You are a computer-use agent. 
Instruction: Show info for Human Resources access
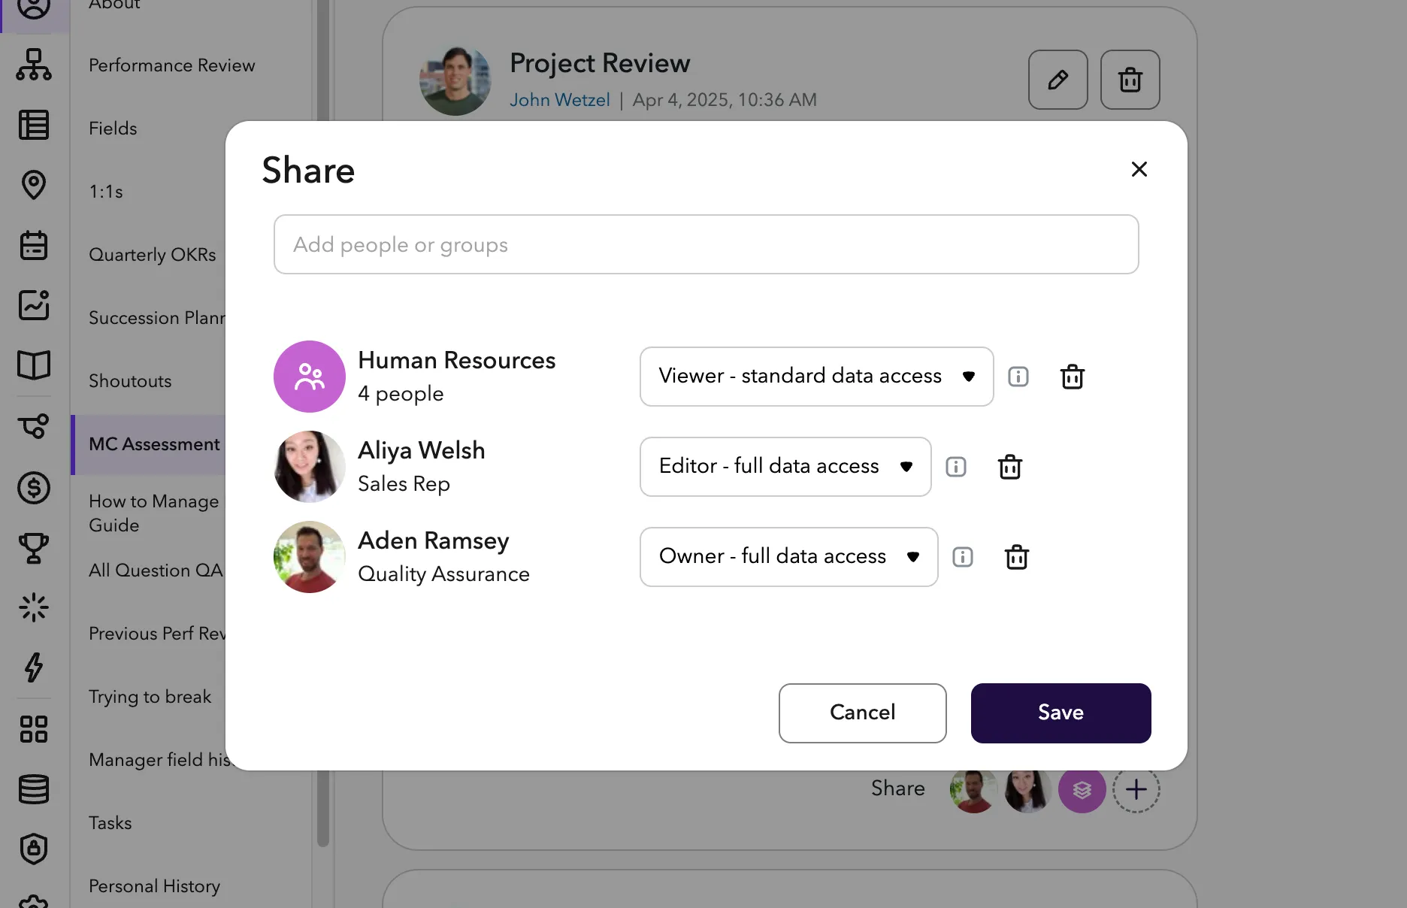[1018, 377]
